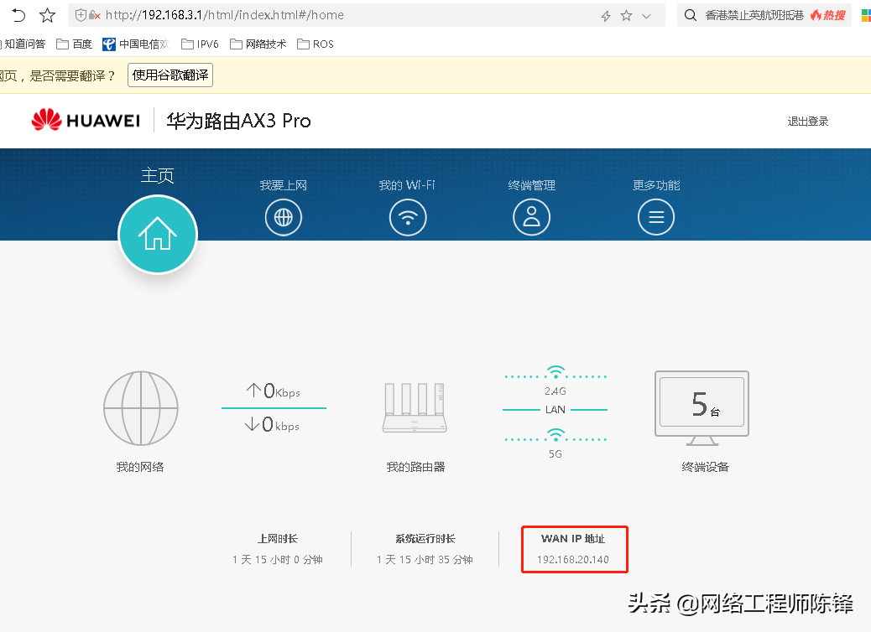Click the browser undo back arrow

tap(18, 15)
